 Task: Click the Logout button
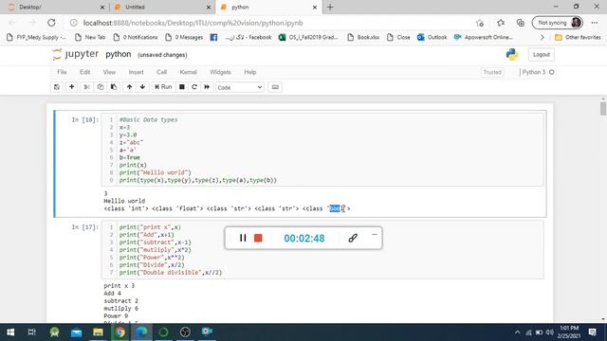tap(542, 55)
